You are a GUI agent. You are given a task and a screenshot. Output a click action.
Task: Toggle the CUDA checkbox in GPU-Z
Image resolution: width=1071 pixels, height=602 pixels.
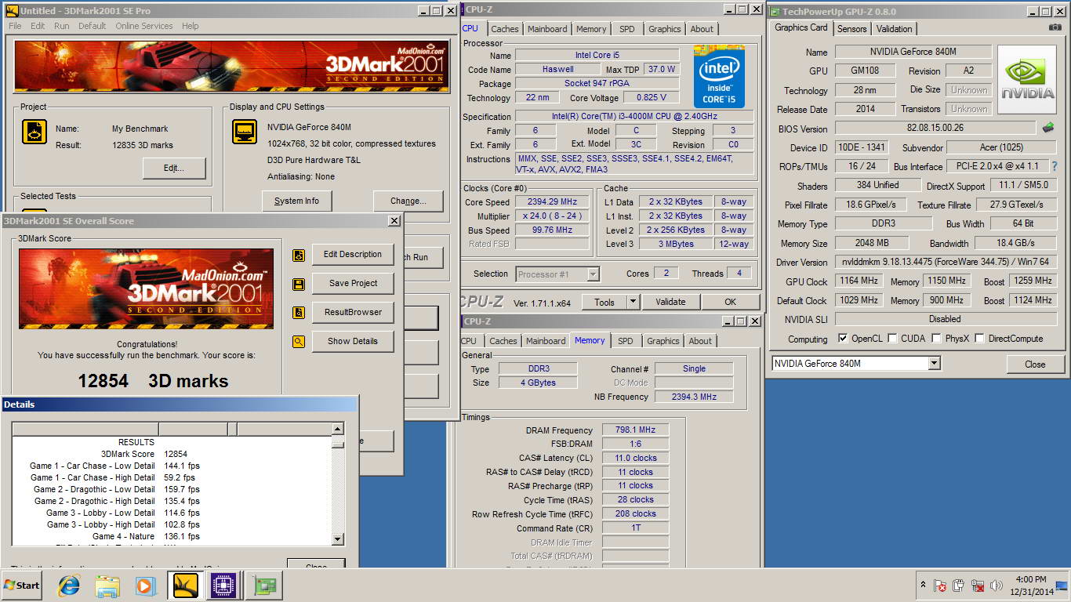(x=893, y=339)
